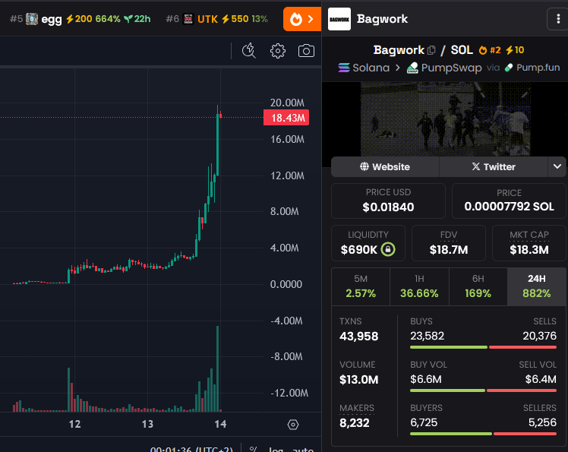Click the chart time 00:01:36 (UTC+2)
Image resolution: width=568 pixels, height=452 pixels.
[x=191, y=450]
